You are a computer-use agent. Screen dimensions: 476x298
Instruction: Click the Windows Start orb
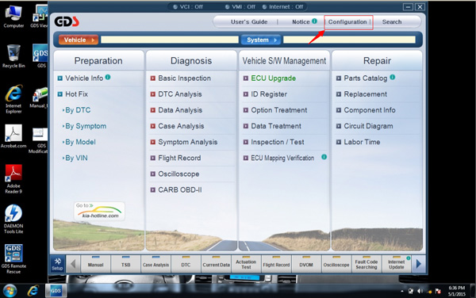click(x=10, y=291)
